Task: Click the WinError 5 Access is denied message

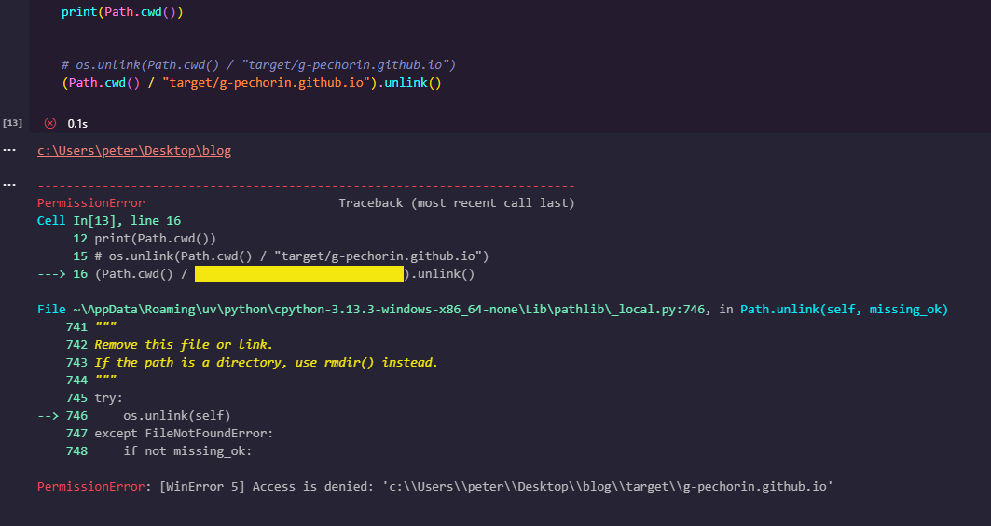Action: [434, 487]
